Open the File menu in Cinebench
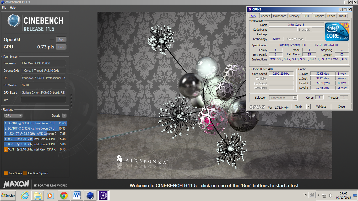 (x=4, y=8)
